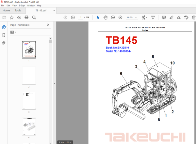Select blank page 2 thumbnail
Viewport: 196px width, 144px height.
29,76
